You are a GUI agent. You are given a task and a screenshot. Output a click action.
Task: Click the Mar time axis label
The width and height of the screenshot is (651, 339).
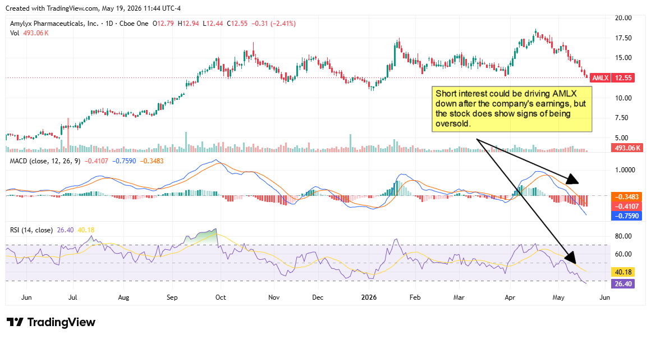459,297
